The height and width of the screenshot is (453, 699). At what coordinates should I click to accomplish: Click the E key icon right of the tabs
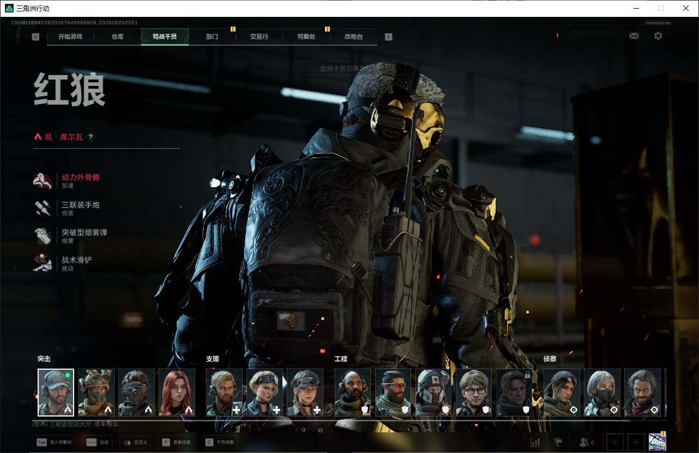(x=388, y=37)
